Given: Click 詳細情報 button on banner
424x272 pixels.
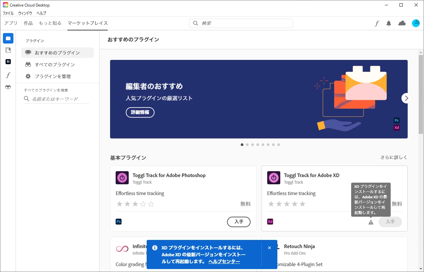Looking at the screenshot, I should (x=140, y=112).
